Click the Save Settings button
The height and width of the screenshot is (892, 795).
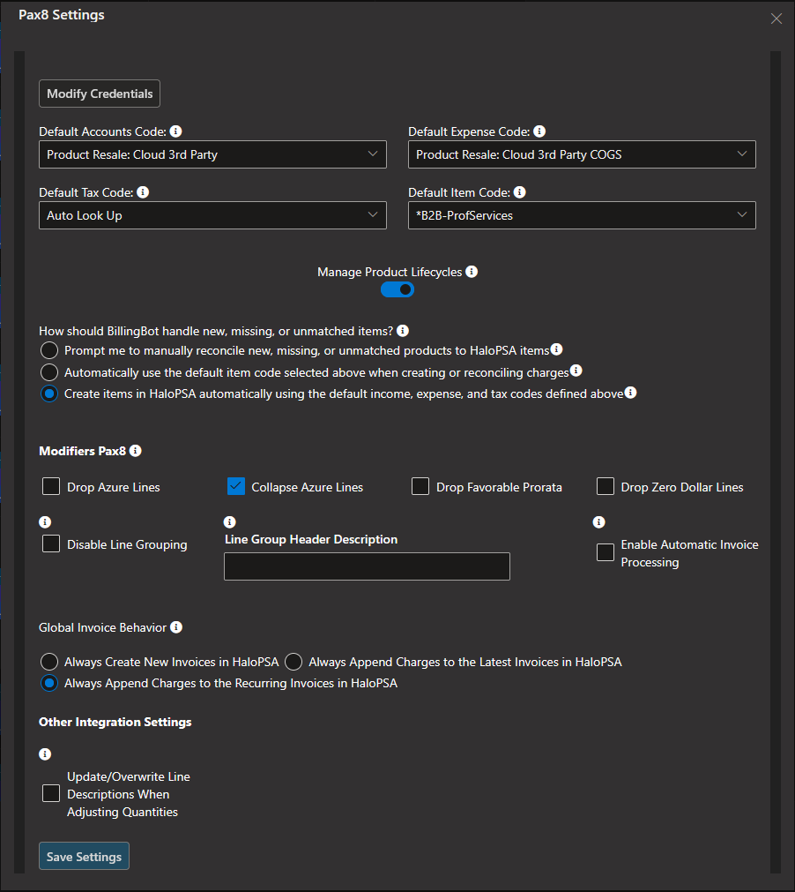(84, 856)
